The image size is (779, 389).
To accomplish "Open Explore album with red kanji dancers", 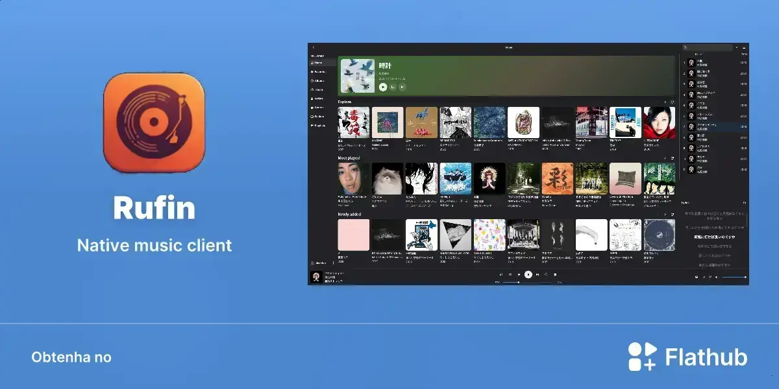I will click(354, 123).
